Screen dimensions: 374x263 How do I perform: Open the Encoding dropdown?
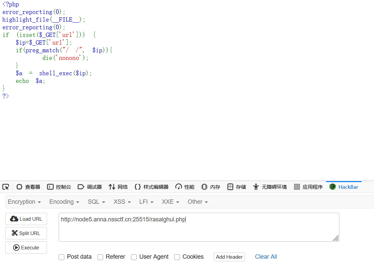64,201
